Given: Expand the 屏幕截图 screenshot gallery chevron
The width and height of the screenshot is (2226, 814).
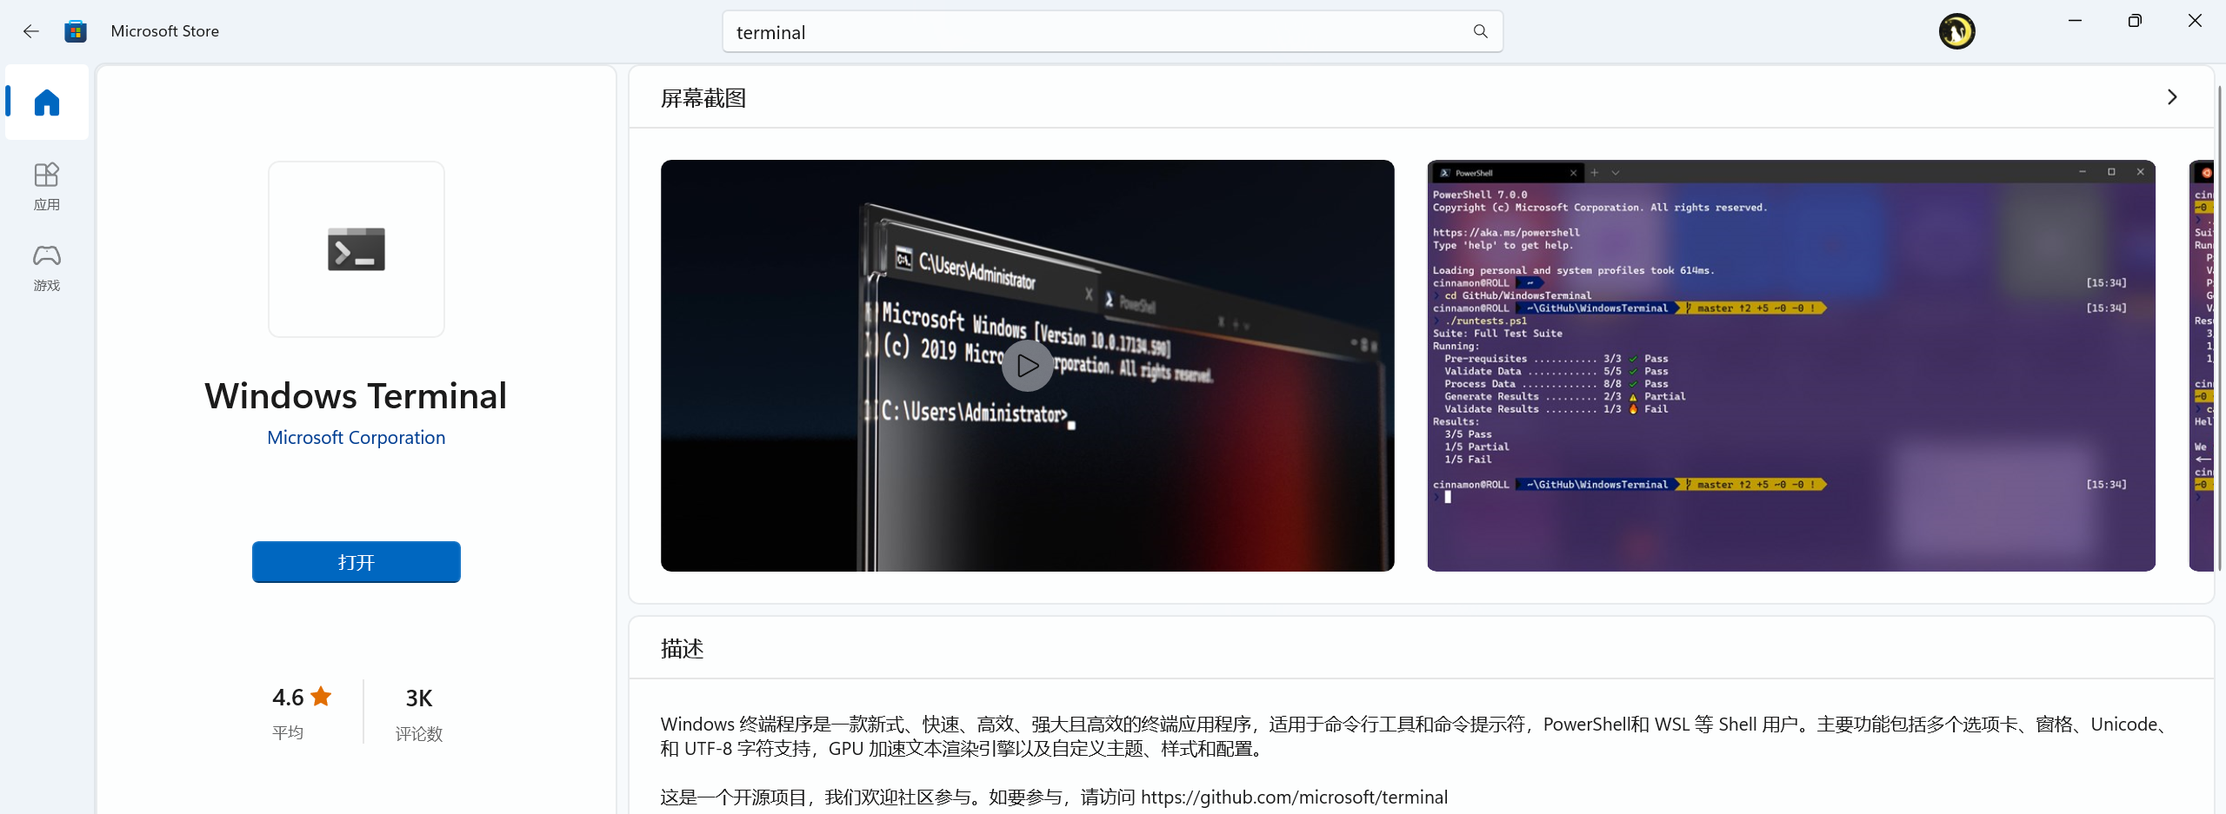Looking at the screenshot, I should pos(2173,97).
